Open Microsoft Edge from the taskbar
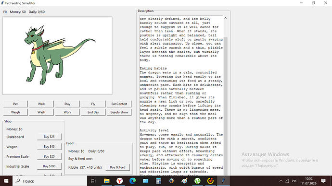Viewport: 332px width, 186px height. click(x=132, y=181)
